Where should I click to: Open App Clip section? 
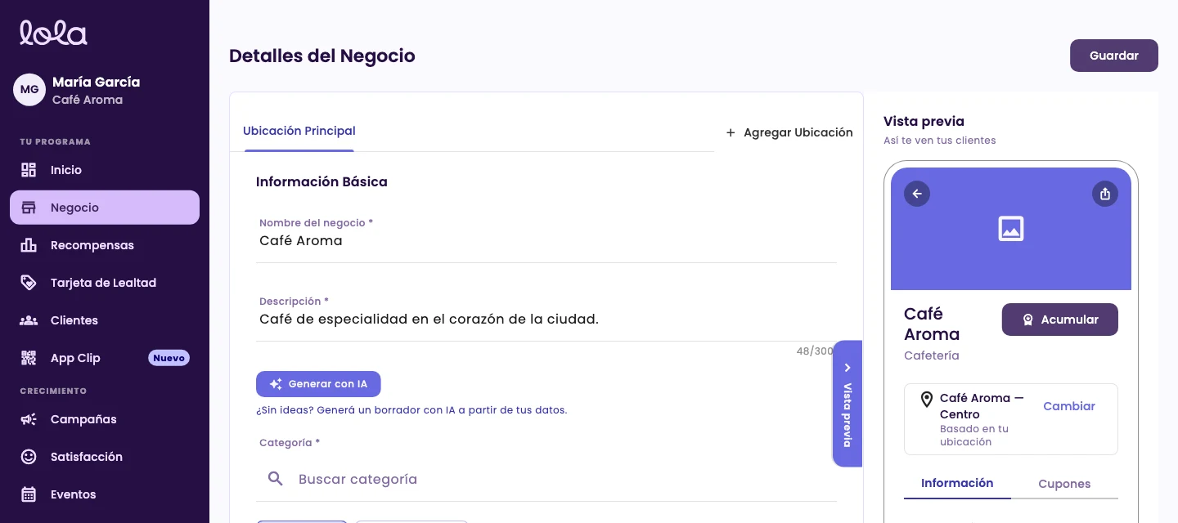tap(105, 358)
